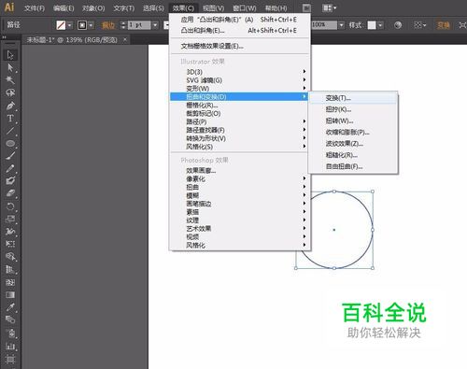The image size is (467, 369).
Task: Choose 波纹效果(Z)... in the submenu
Action: [353, 144]
